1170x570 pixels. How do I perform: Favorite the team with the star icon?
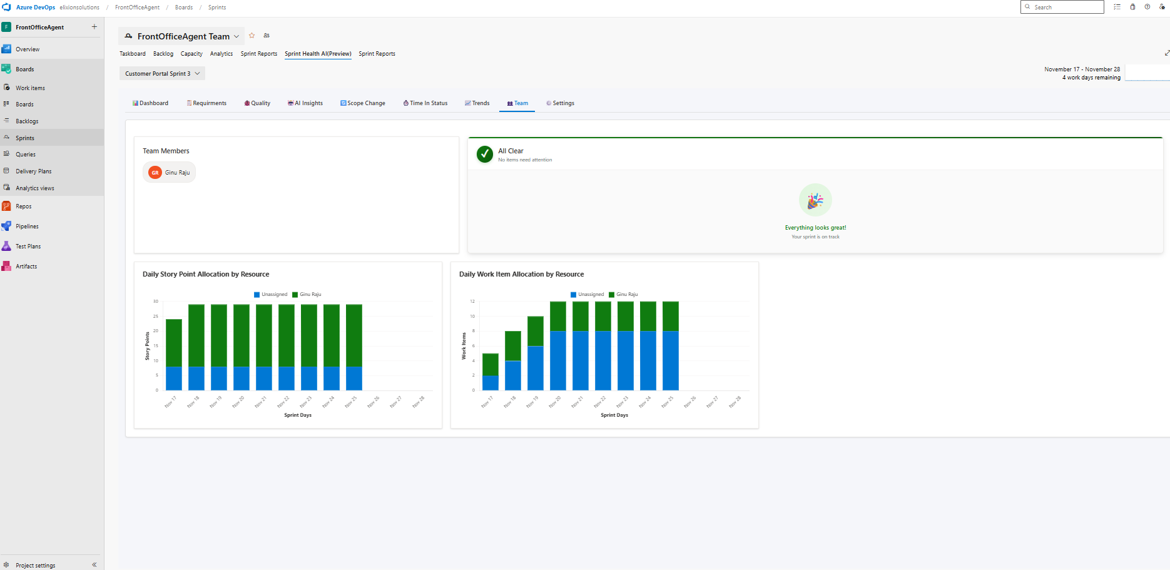[x=252, y=36]
